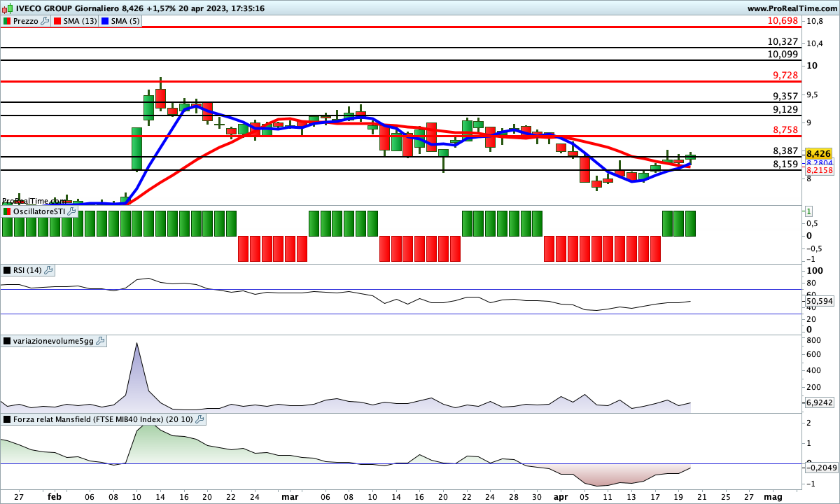Viewport: 840px width, 504px height.
Task: Click the apr label on the time axis
Action: point(562,496)
